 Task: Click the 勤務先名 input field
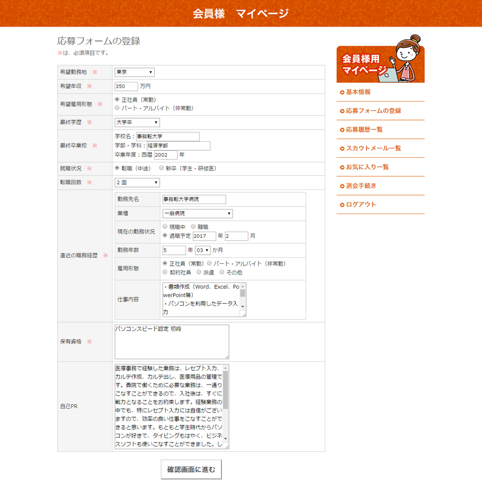(x=194, y=200)
